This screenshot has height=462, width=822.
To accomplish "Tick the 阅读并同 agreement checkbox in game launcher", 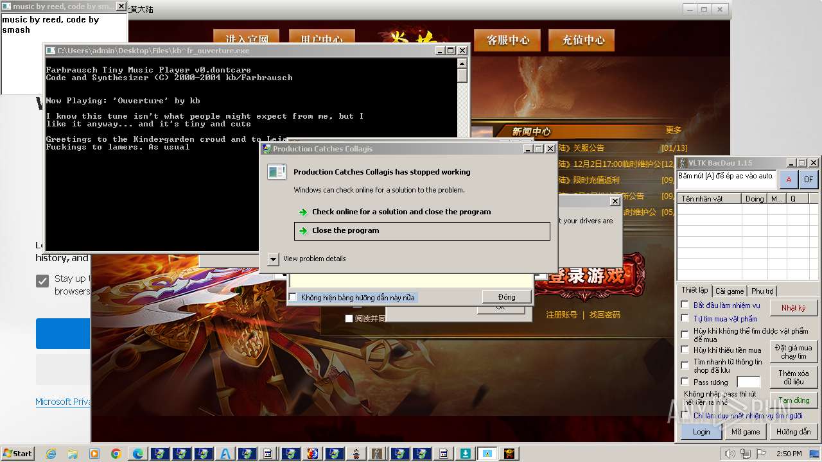I will 349,318.
